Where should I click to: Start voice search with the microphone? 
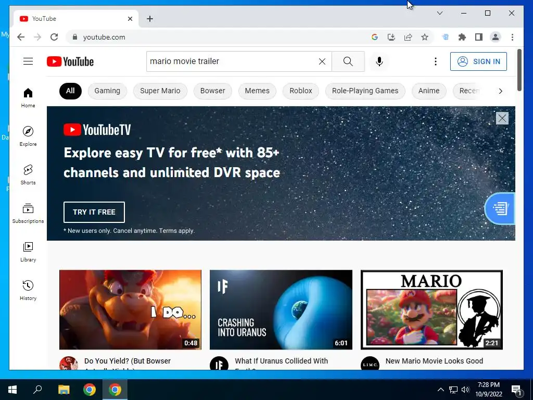tap(379, 61)
